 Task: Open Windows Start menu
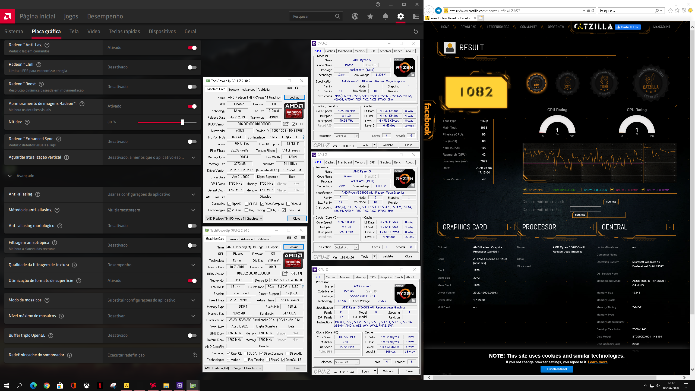click(7, 385)
